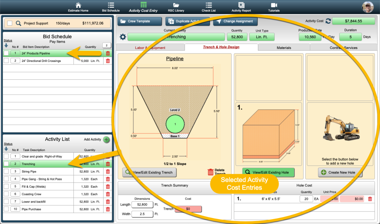Delete the Coasting Crew activity
Image resolution: width=380 pixels, height=224 pixels.
tap(108, 194)
